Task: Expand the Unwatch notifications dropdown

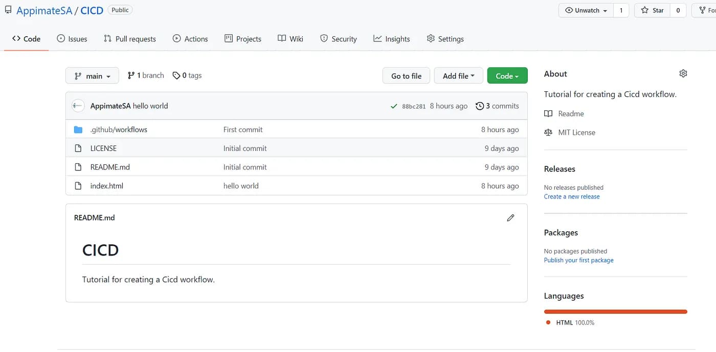Action: point(586,10)
